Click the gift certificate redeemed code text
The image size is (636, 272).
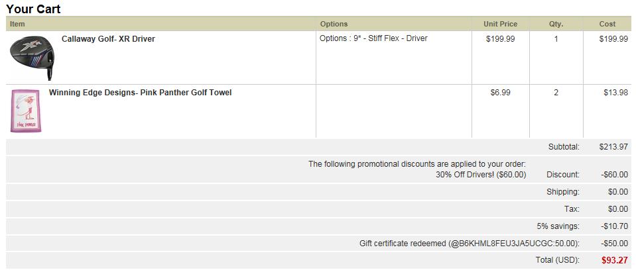(x=469, y=244)
